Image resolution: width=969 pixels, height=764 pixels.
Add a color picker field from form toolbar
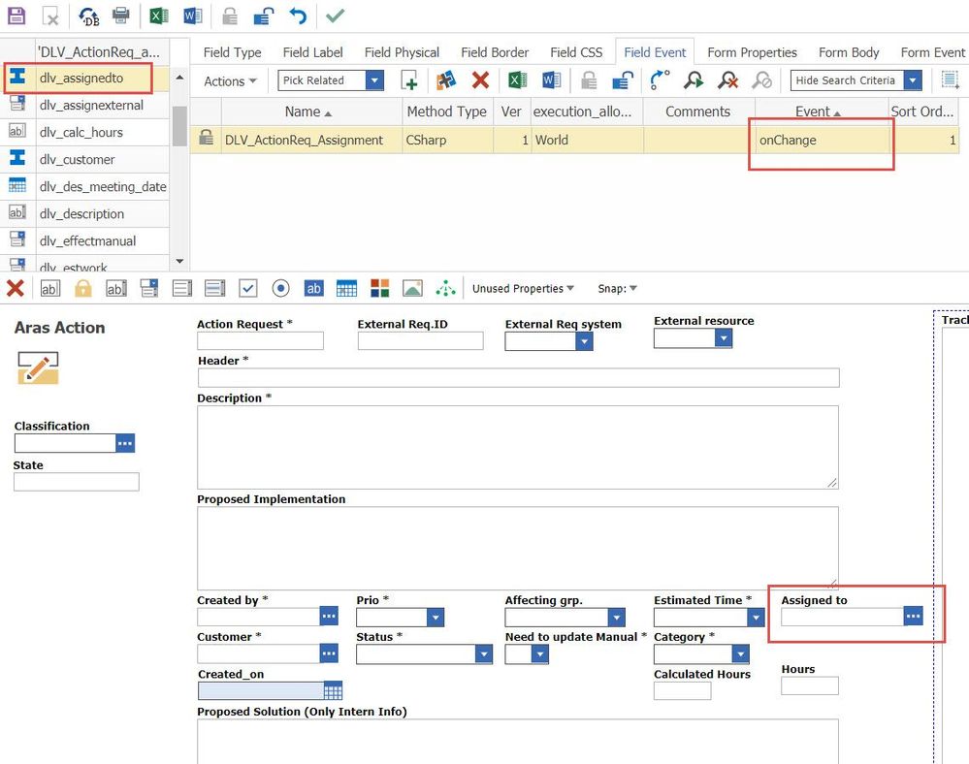[379, 288]
